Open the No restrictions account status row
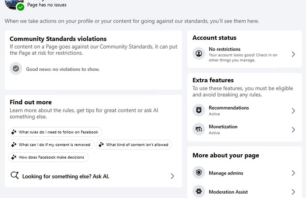Viewport: 306px width, 198px height. tap(244, 54)
